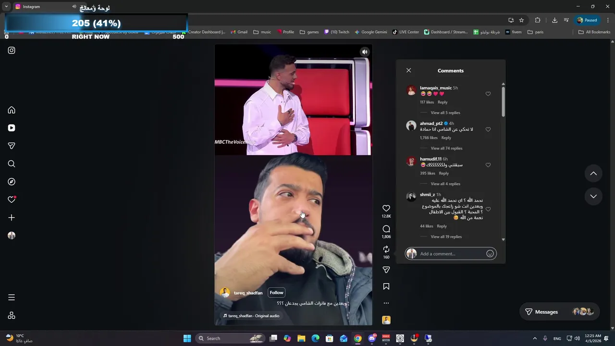Open the audio thumbnail beside the reel

click(x=386, y=320)
